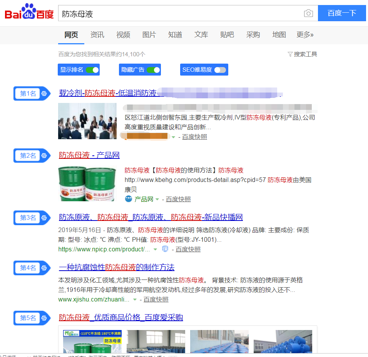Go to the 知道 tab

(175, 35)
